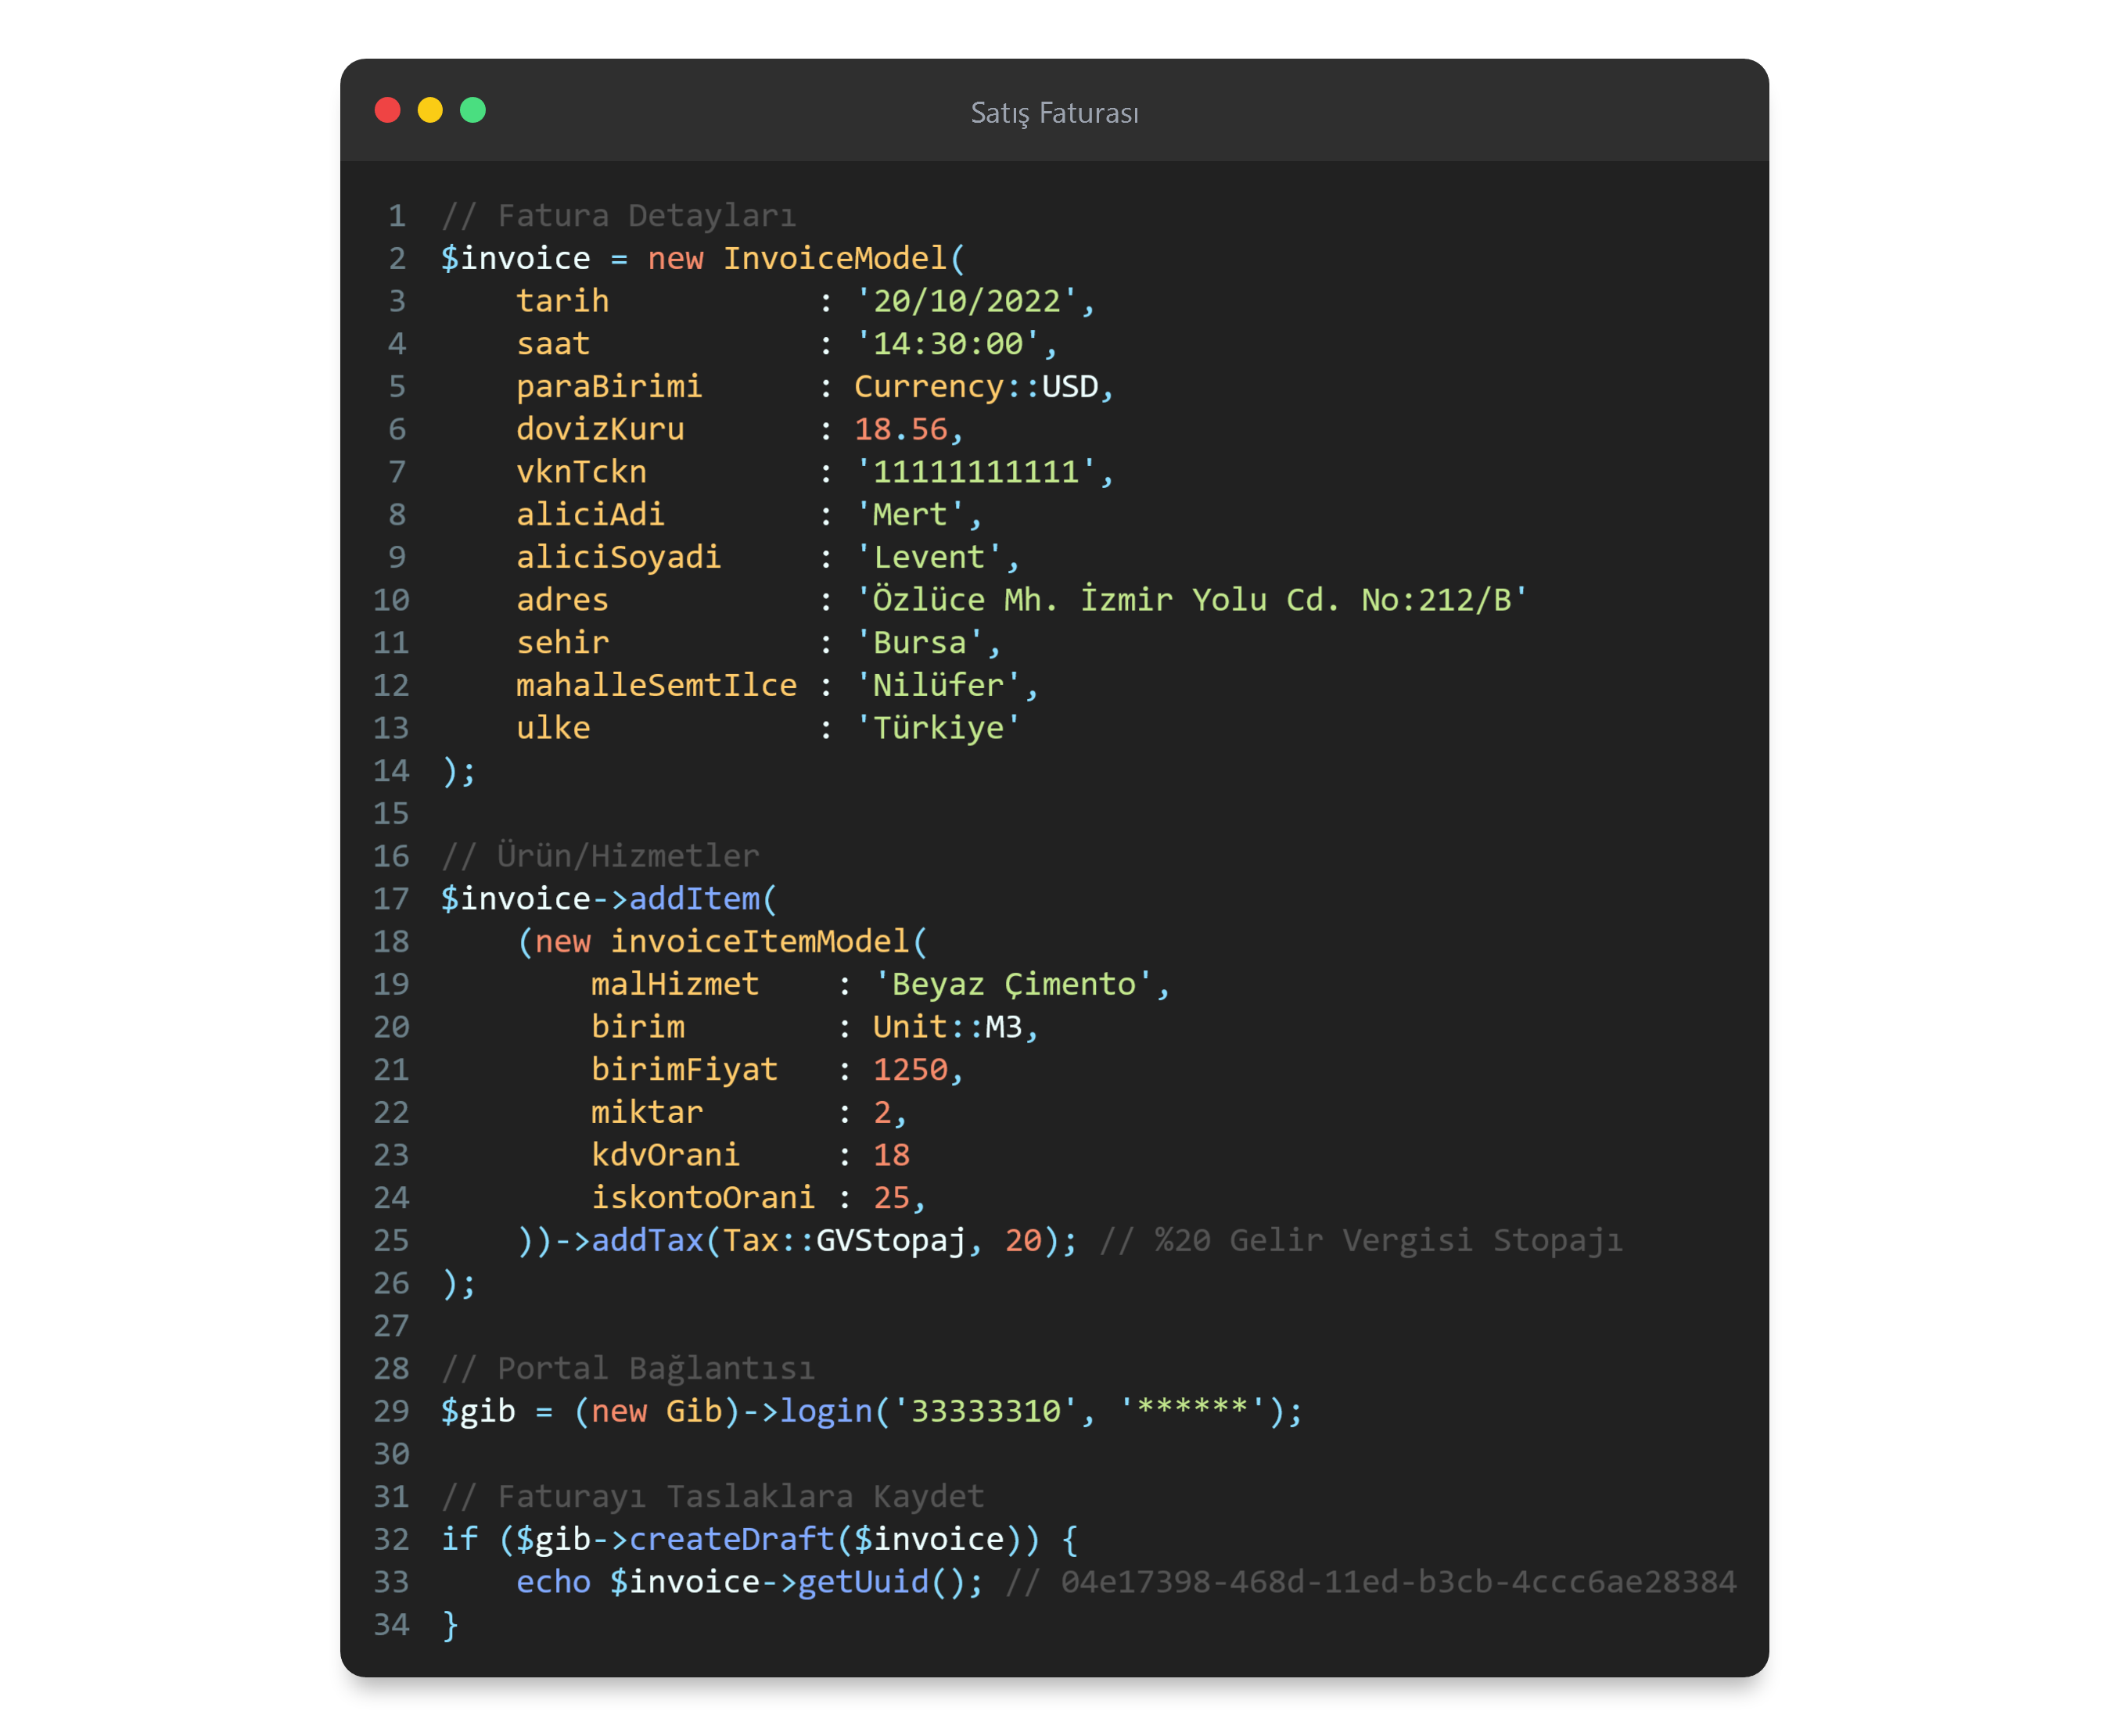Click the dovizKuru value 18.56
The image size is (2112, 1736).
[x=900, y=430]
